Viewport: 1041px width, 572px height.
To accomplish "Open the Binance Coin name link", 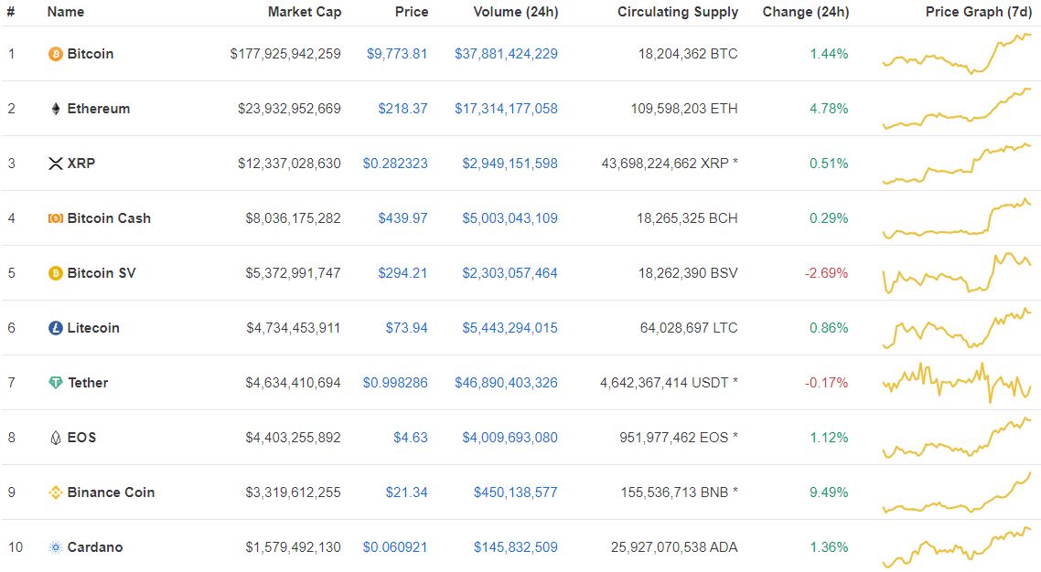I will point(111,493).
